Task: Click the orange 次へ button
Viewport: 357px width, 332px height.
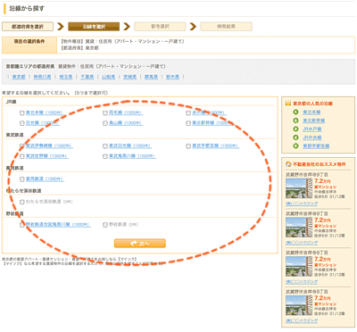Action: click(x=140, y=244)
